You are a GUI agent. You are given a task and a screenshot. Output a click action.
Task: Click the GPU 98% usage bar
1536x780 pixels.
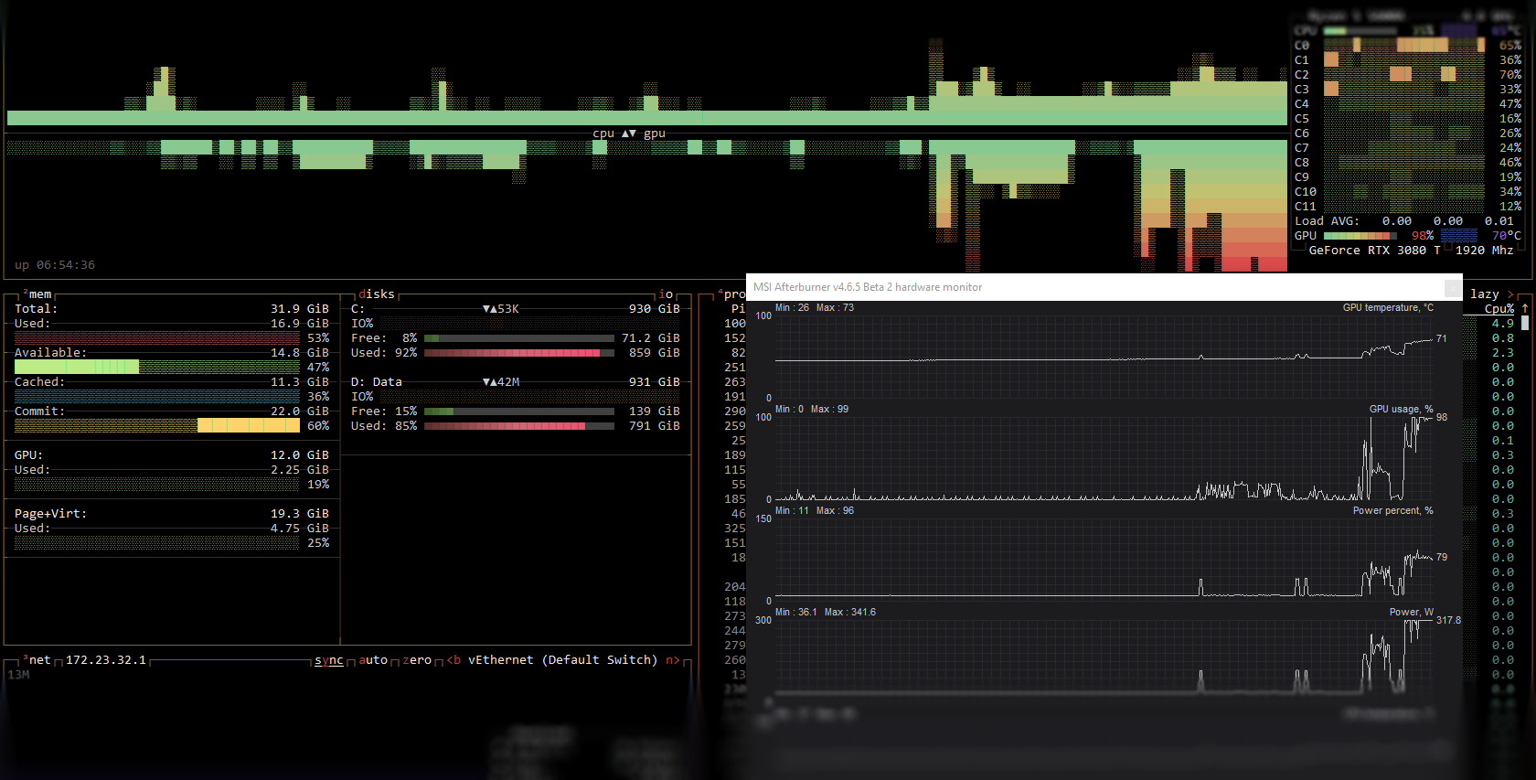[x=1360, y=236]
